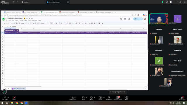Open the Extensions menu in Google Sheets
The width and height of the screenshot is (187, 105).
coord(34,20)
